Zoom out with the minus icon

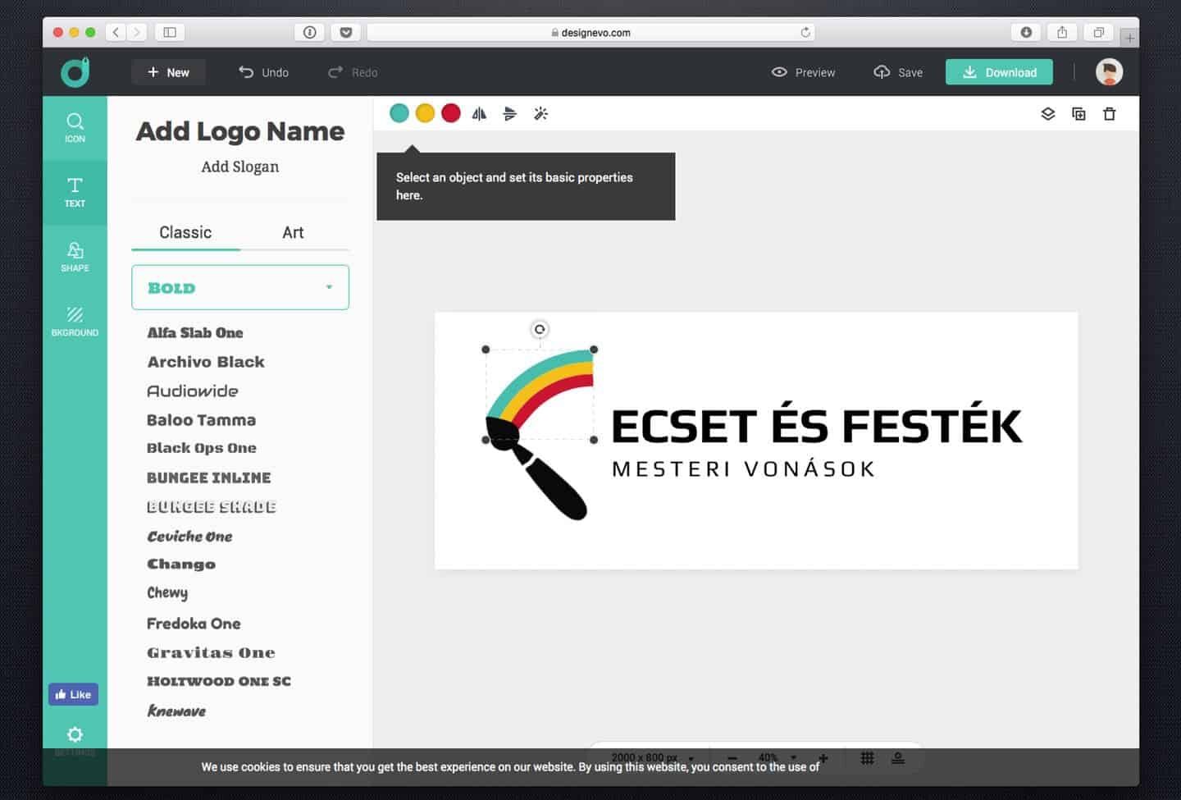[732, 758]
